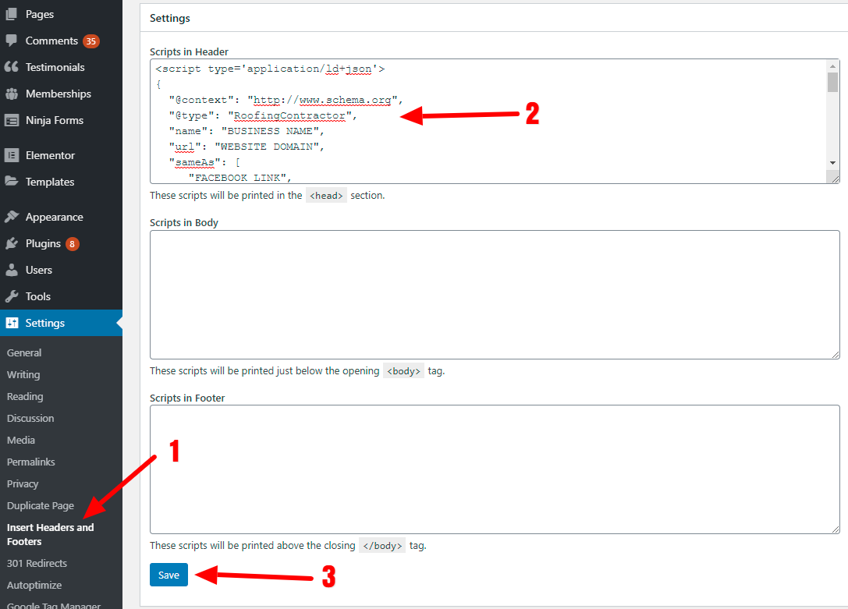Go to General settings submenu
This screenshot has width=848, height=609.
(24, 352)
